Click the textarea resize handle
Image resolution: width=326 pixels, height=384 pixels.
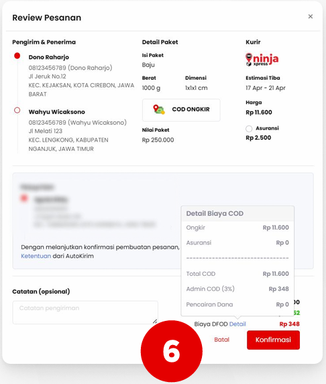pos(155,321)
